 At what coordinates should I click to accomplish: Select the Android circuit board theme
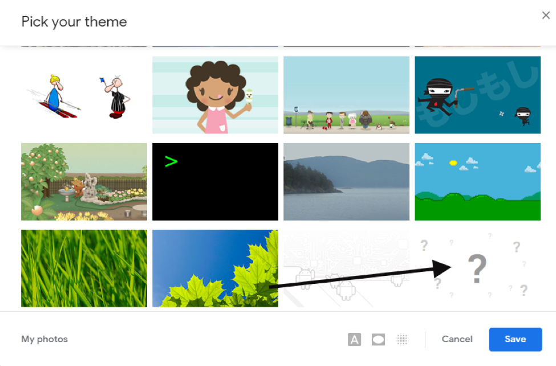[347, 269]
